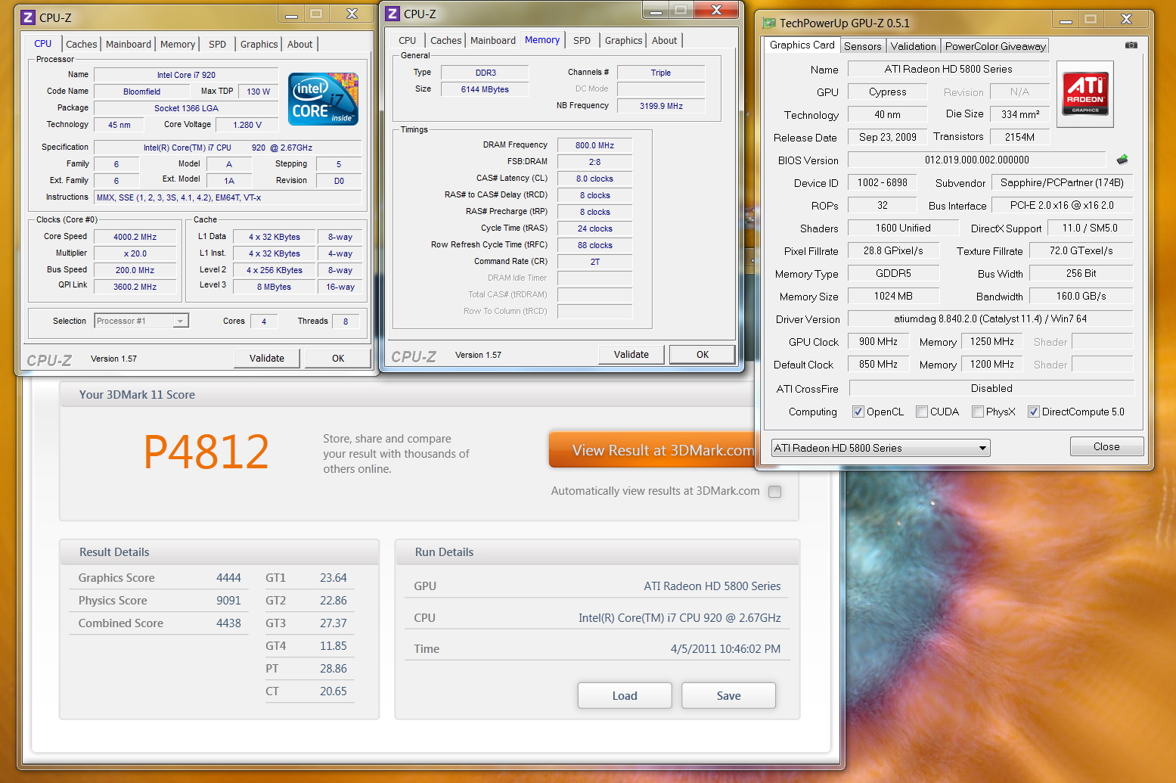
Task: Toggle the OpenCL checkbox in GPU-Z
Action: pyautogui.click(x=858, y=412)
